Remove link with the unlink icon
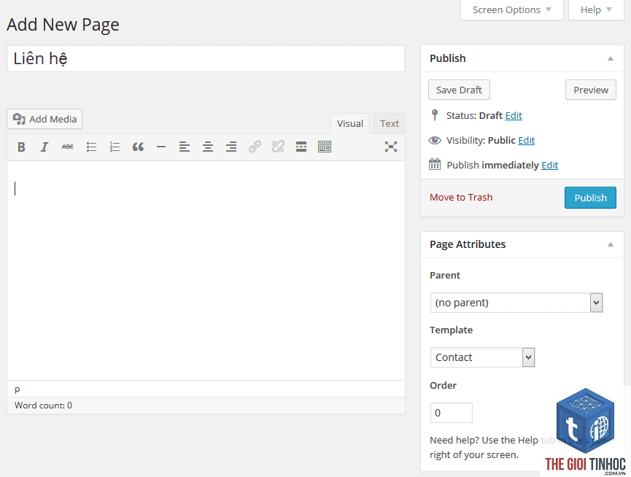 (x=278, y=147)
